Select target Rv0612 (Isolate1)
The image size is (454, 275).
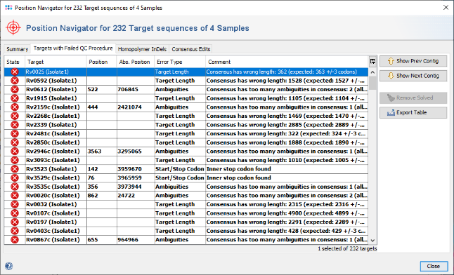[x=51, y=89]
